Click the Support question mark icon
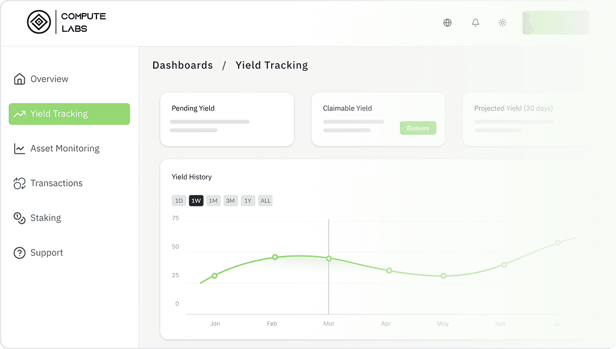The height and width of the screenshot is (349, 616). click(19, 253)
